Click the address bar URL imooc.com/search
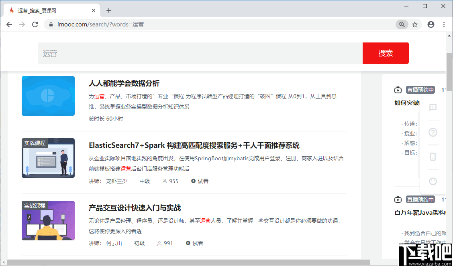This screenshot has height=266, width=453. (x=100, y=24)
